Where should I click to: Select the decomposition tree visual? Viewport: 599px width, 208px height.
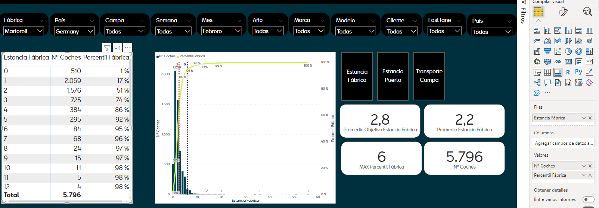pos(537,83)
